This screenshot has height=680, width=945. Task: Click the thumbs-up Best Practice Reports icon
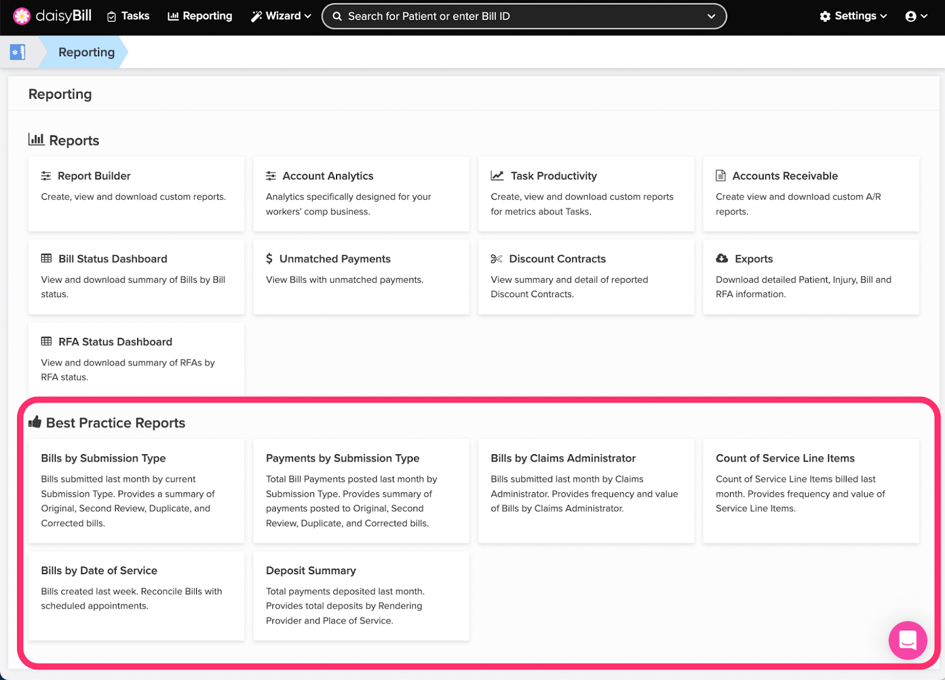pos(35,422)
